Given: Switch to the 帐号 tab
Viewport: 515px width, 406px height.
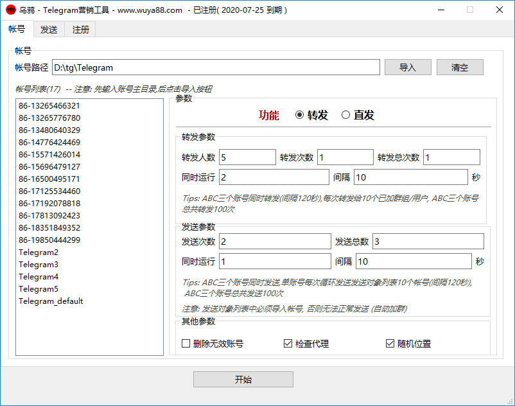Looking at the screenshot, I should 17,30.
